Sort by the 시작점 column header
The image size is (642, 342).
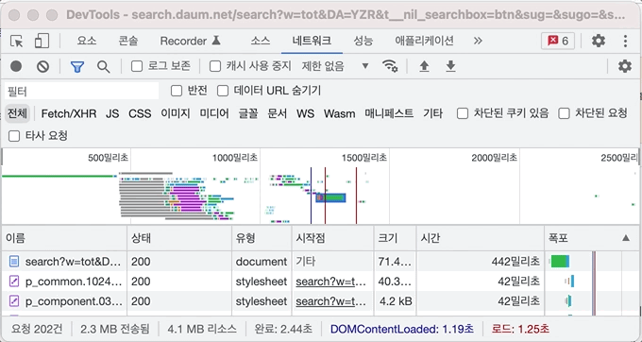(332, 238)
